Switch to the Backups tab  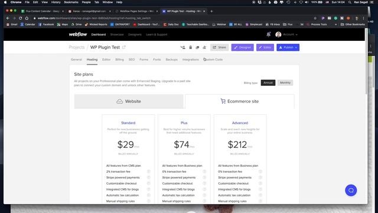(x=172, y=59)
